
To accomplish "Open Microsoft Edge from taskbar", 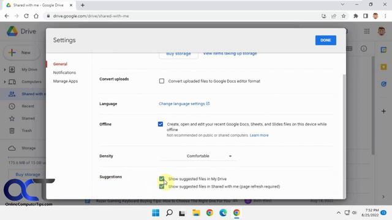I will click(x=223, y=213).
